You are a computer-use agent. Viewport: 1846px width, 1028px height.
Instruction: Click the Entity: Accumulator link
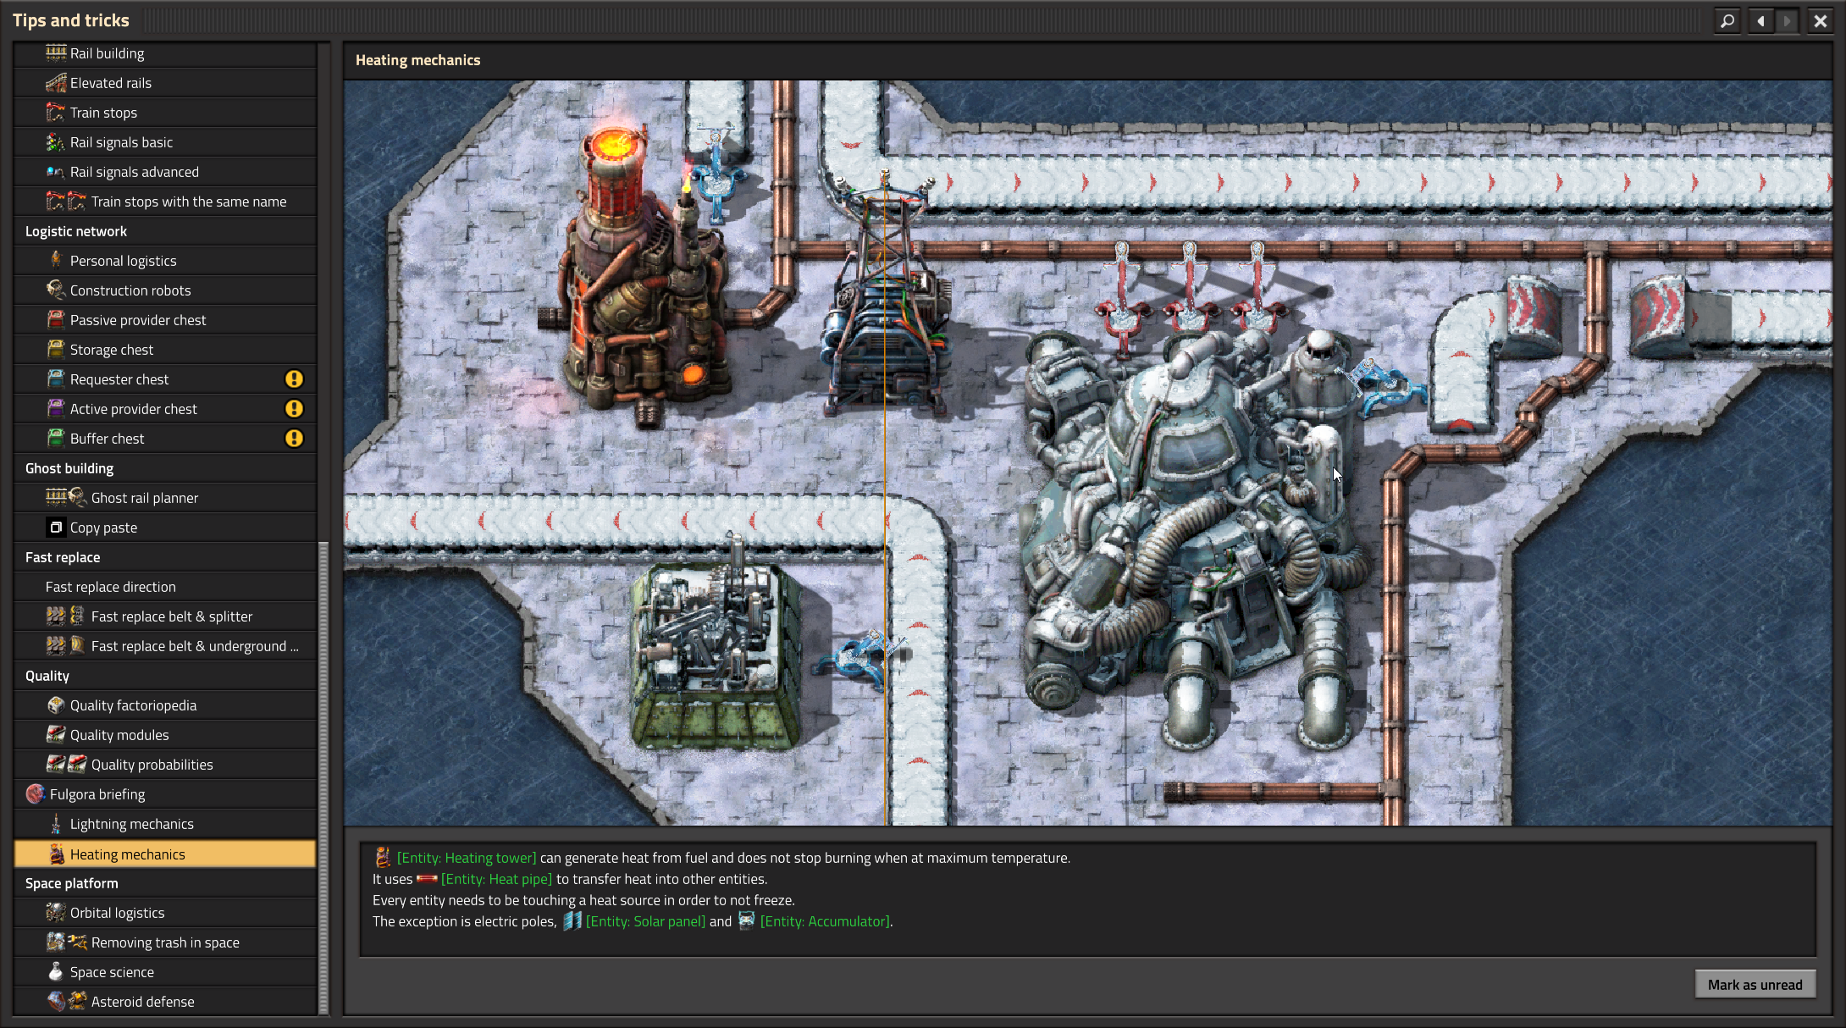pyautogui.click(x=825, y=921)
